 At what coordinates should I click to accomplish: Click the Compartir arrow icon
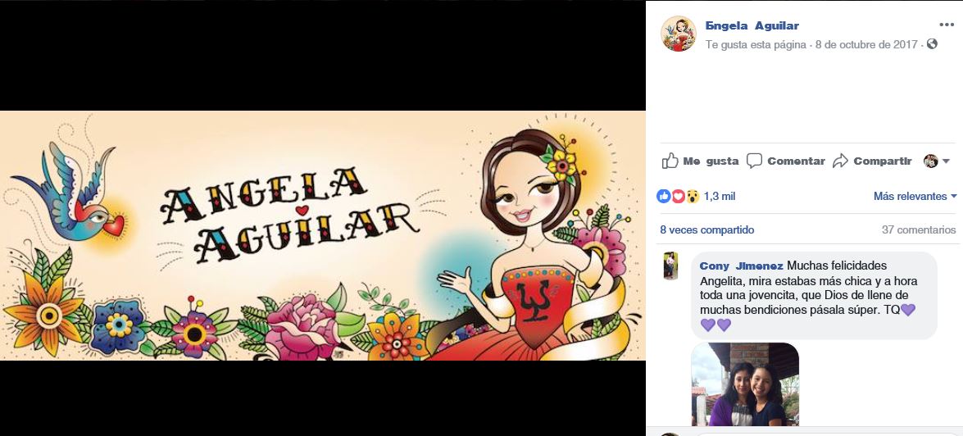840,161
